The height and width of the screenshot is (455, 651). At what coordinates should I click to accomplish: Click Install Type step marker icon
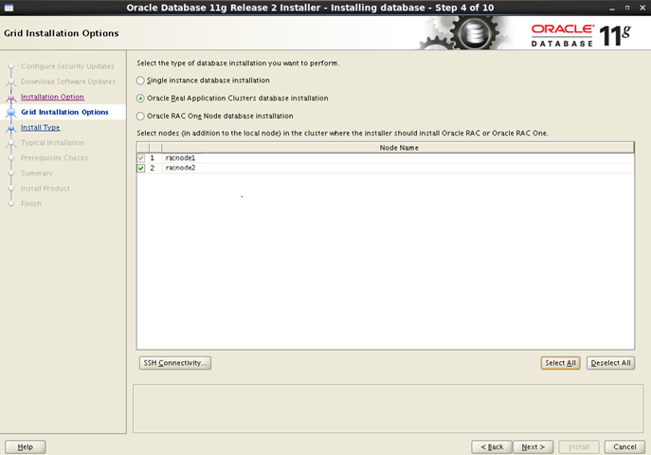click(x=11, y=128)
